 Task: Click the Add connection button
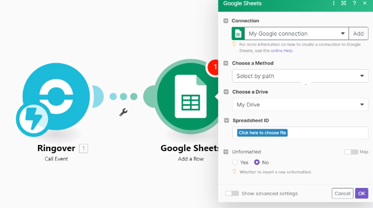(x=359, y=33)
